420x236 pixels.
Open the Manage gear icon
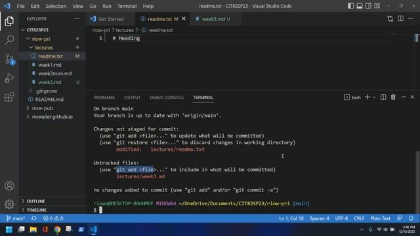(9, 204)
